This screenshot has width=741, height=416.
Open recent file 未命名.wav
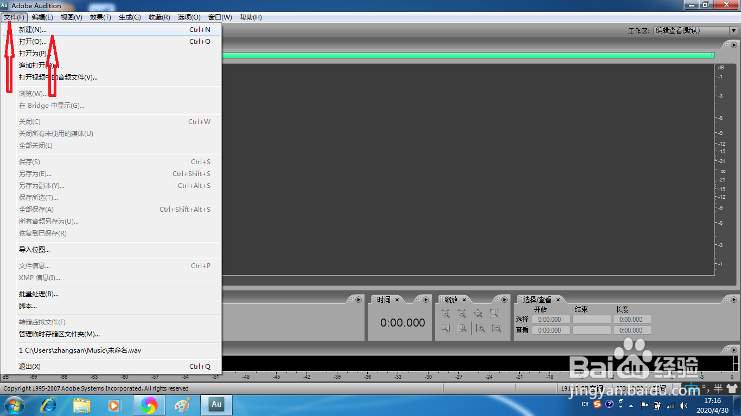tap(111, 350)
